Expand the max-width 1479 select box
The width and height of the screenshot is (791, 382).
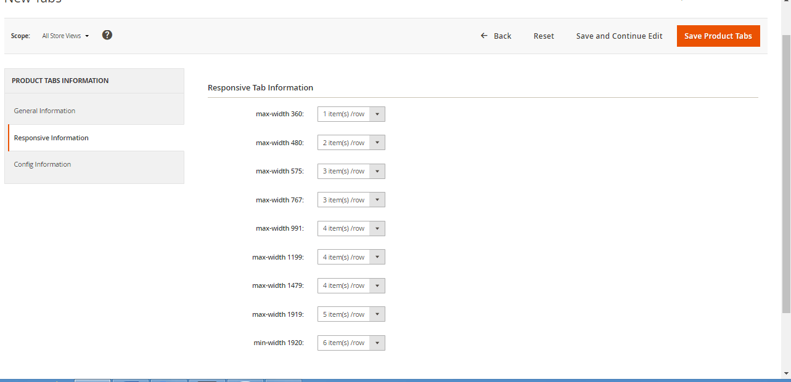(x=351, y=285)
